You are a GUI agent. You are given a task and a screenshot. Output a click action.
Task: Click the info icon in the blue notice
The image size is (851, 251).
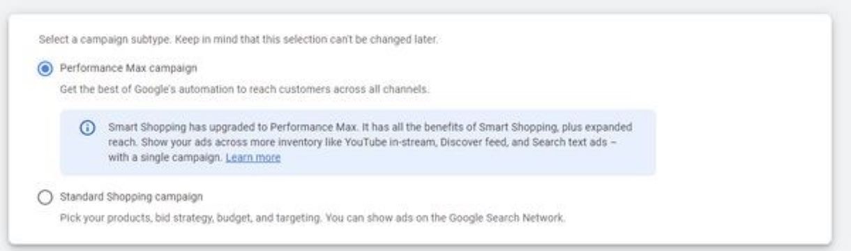click(87, 129)
